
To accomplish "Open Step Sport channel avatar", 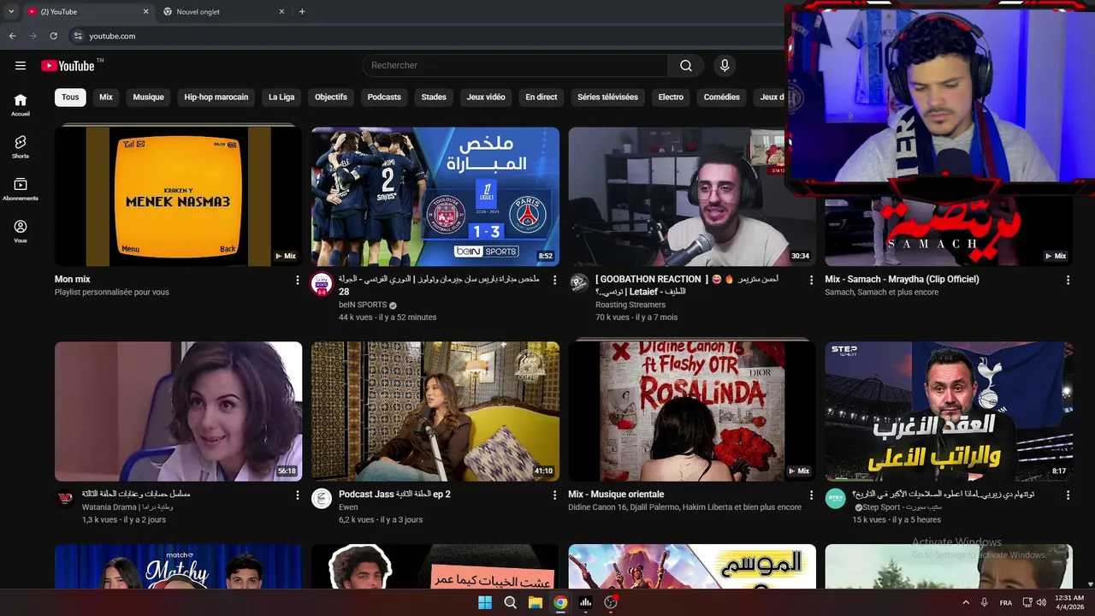I will point(836,499).
